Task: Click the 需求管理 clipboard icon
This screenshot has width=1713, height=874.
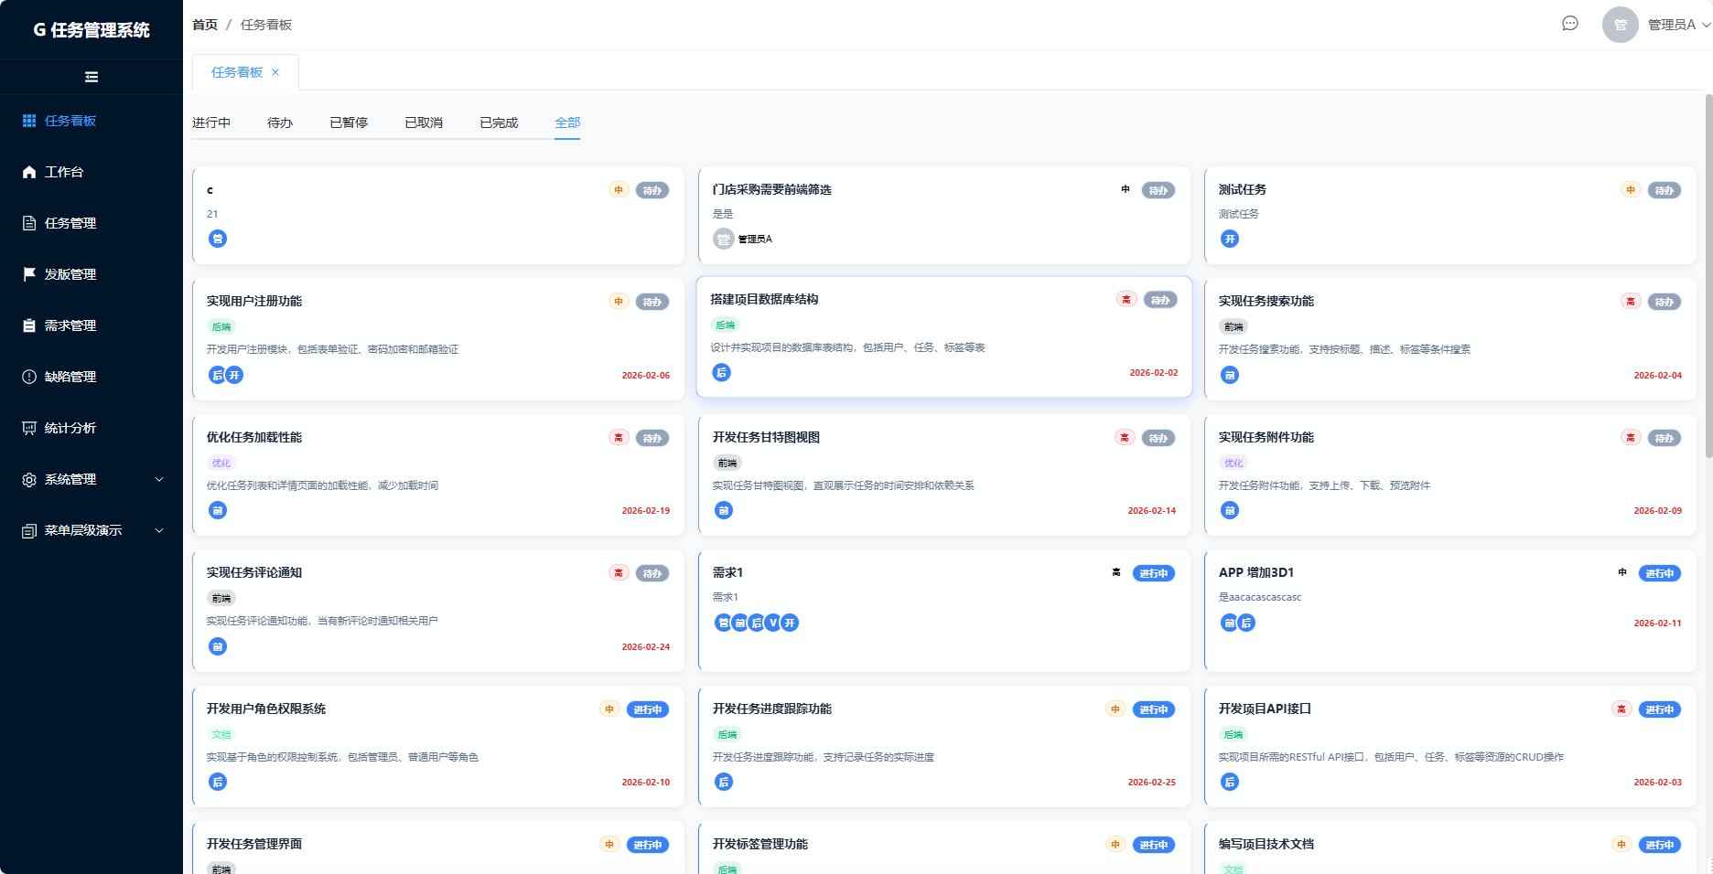Action: pos(29,325)
